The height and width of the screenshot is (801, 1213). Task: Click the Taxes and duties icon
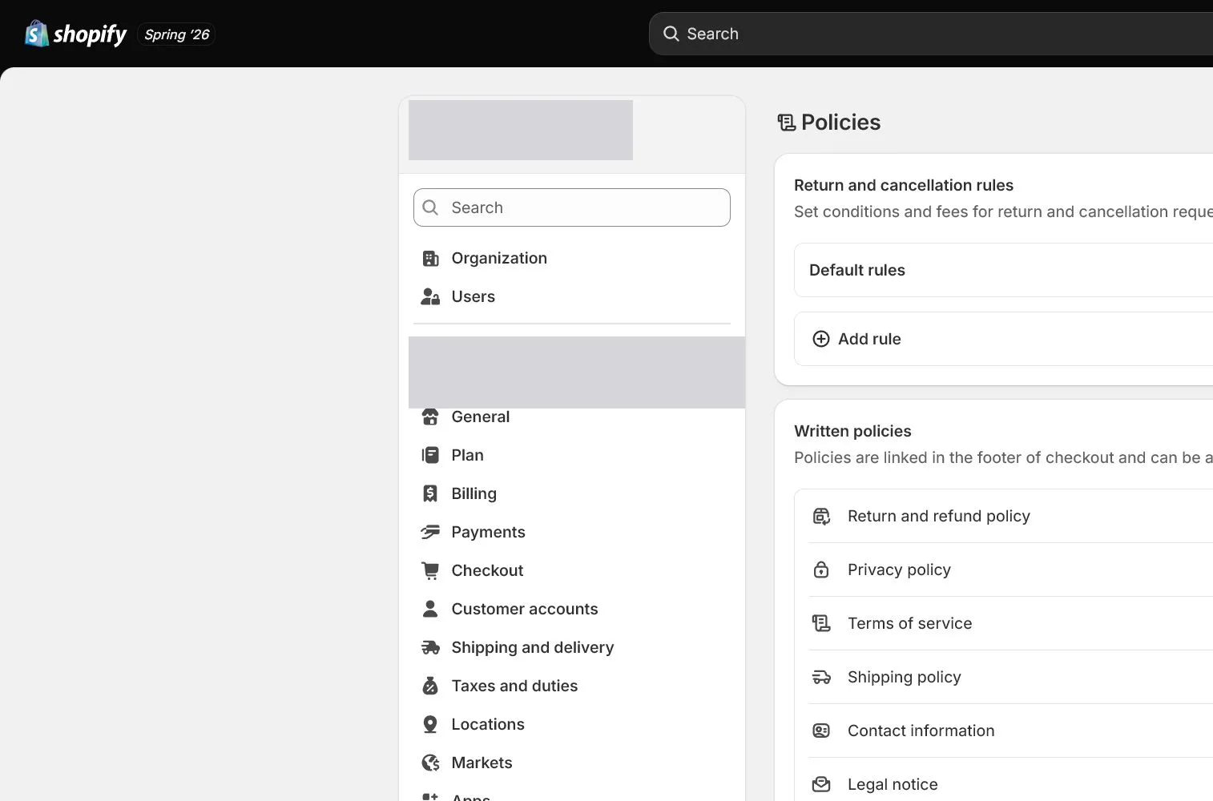click(x=430, y=686)
